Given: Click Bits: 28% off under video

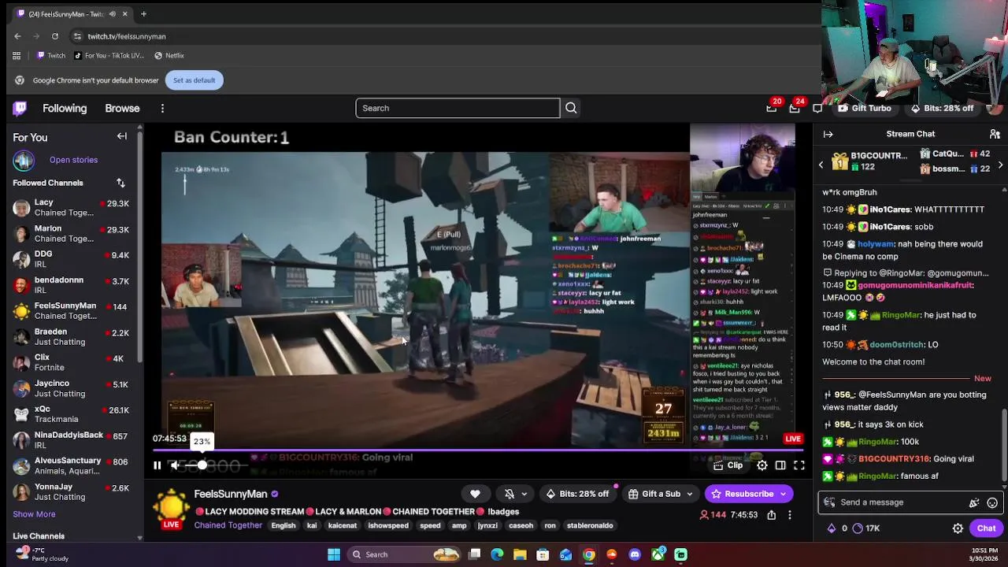Looking at the screenshot, I should (578, 494).
